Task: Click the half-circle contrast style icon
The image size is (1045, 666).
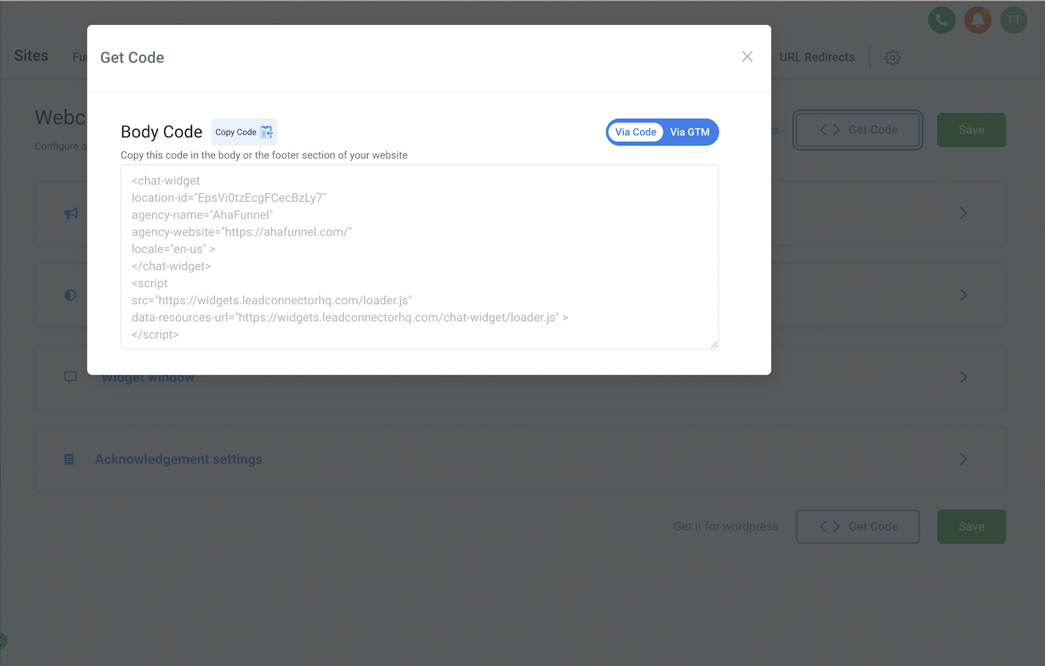Action: point(71,295)
